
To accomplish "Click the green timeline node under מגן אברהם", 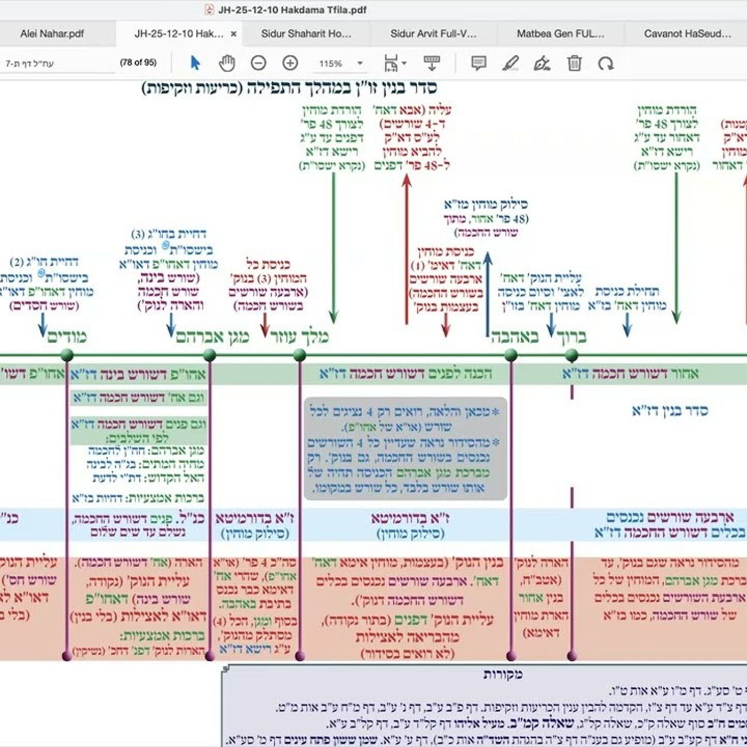I will click(209, 355).
